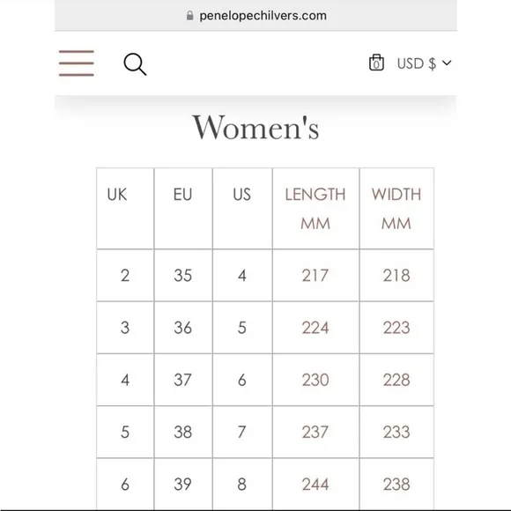Click the LENGTH MM column header

[315, 208]
